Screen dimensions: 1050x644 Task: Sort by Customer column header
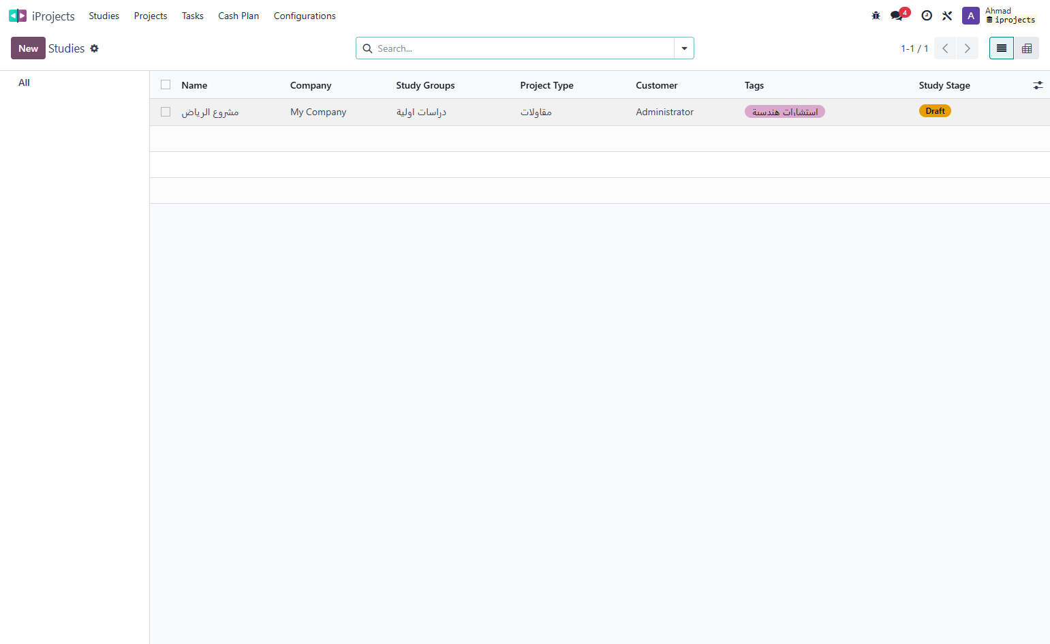pos(657,85)
